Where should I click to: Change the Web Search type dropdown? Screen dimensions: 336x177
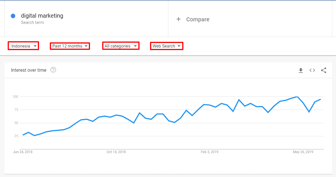(x=167, y=46)
